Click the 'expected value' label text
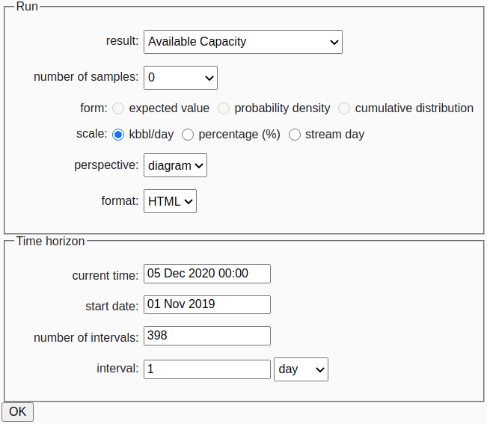 click(169, 108)
